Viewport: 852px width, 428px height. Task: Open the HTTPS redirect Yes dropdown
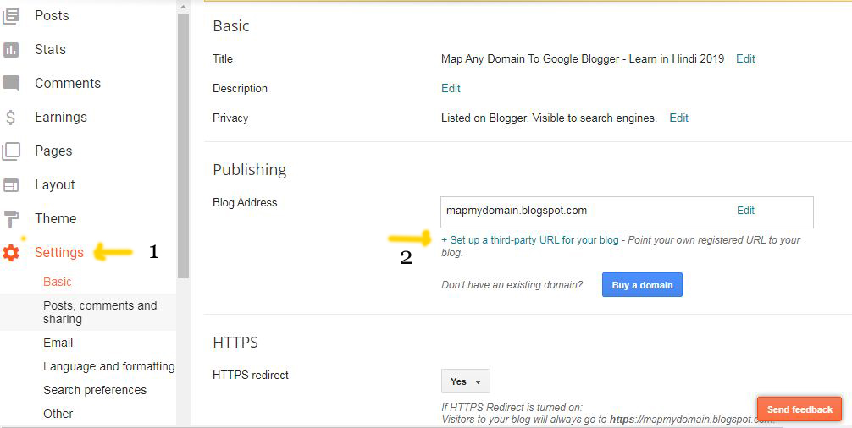pos(466,381)
